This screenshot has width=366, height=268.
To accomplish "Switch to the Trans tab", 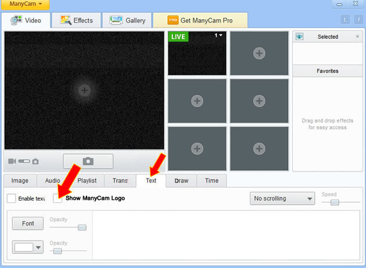I will [120, 181].
